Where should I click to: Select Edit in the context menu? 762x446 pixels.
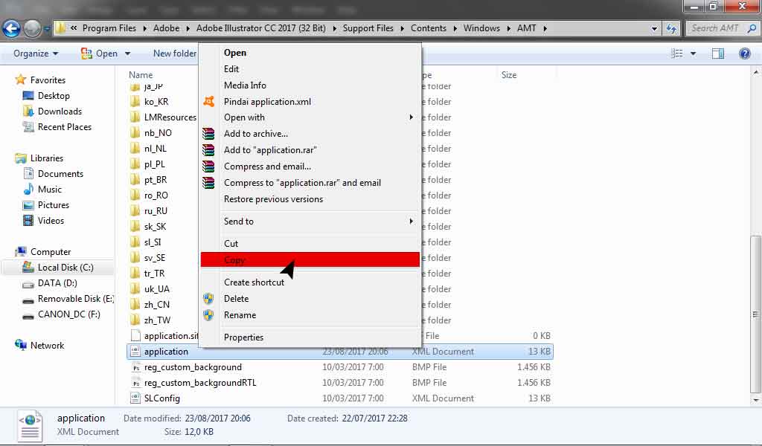click(x=310, y=69)
